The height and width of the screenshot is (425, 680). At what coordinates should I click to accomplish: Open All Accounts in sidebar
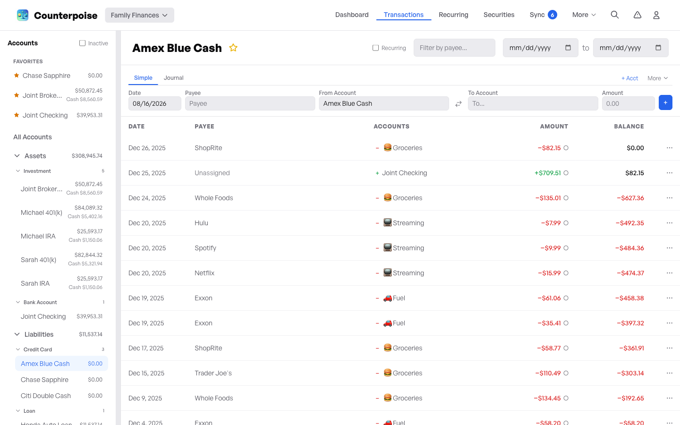pos(33,137)
